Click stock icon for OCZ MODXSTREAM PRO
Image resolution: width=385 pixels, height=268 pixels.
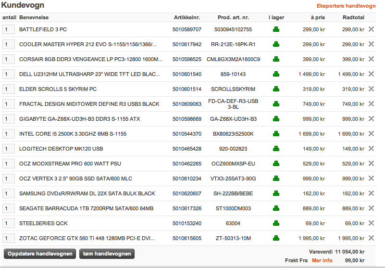tap(276, 164)
